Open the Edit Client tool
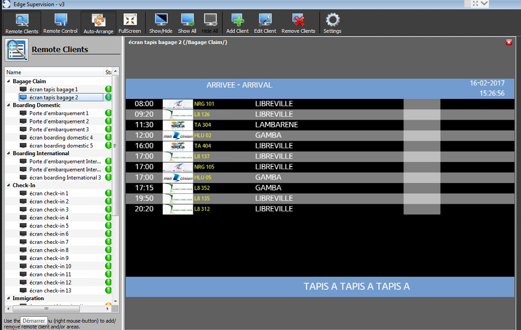Viewport: 521px width, 330px height. pos(265,23)
